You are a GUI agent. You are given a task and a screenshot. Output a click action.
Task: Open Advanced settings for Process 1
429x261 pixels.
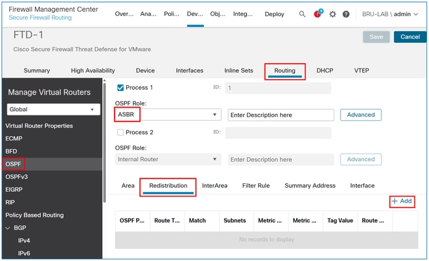361,115
